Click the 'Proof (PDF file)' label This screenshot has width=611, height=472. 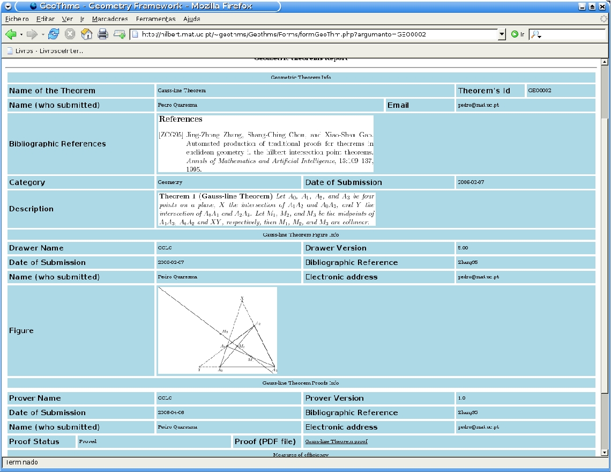tap(265, 441)
